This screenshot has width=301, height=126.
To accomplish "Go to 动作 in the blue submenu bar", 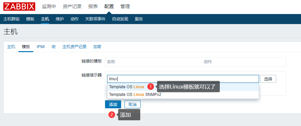I will tap(74, 19).
